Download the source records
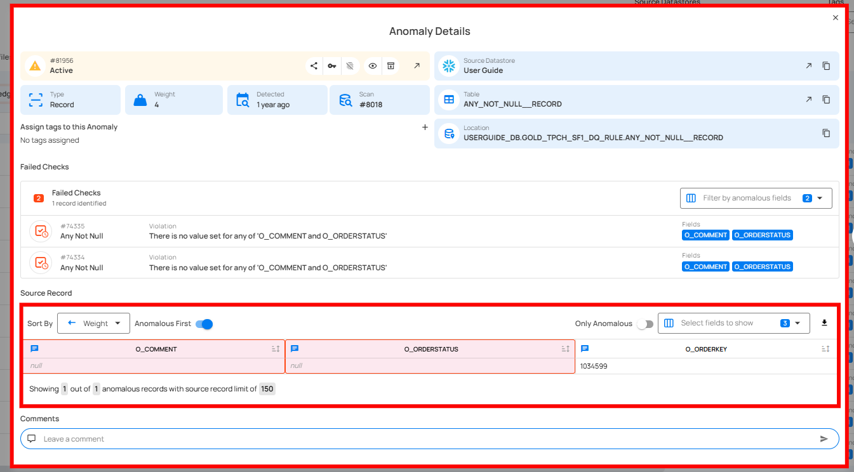854x472 pixels. [824, 323]
